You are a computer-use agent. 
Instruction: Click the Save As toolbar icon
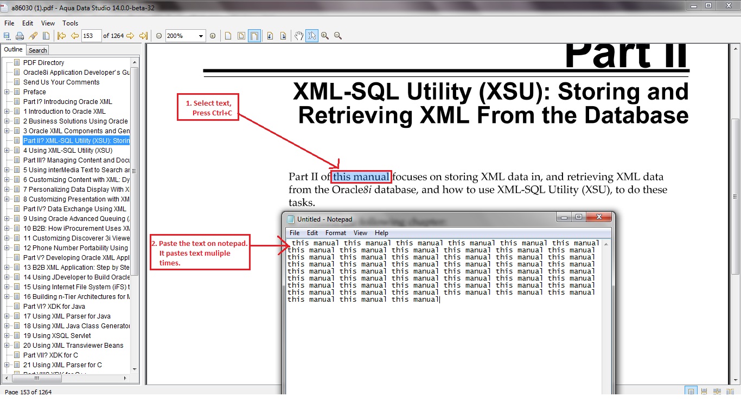(8, 36)
